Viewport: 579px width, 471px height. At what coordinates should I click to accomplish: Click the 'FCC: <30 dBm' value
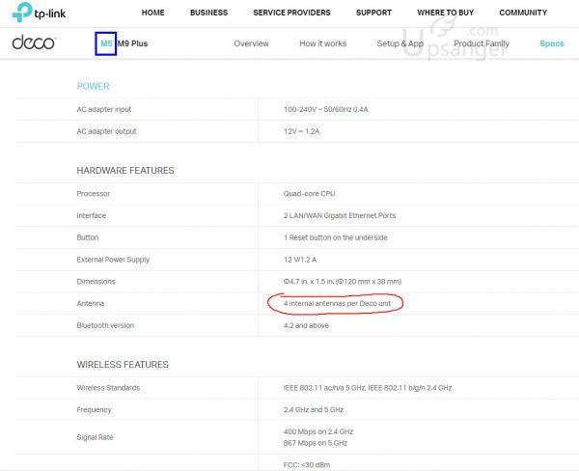(307, 464)
